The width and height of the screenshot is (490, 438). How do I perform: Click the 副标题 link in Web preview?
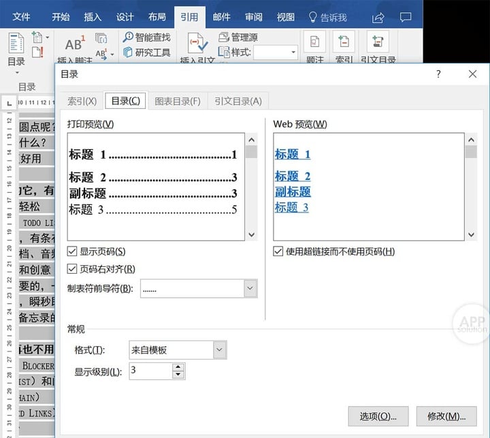coord(293,192)
